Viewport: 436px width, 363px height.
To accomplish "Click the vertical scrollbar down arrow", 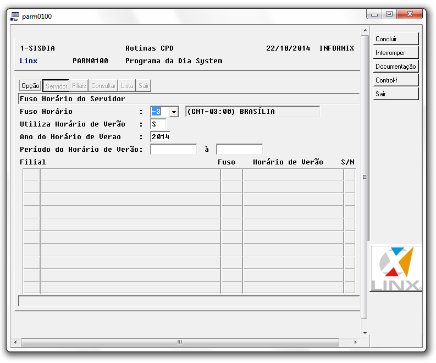I will (365, 333).
